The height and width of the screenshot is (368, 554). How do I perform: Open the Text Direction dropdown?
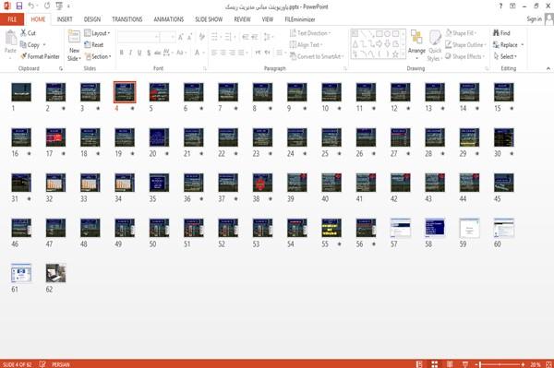[310, 33]
